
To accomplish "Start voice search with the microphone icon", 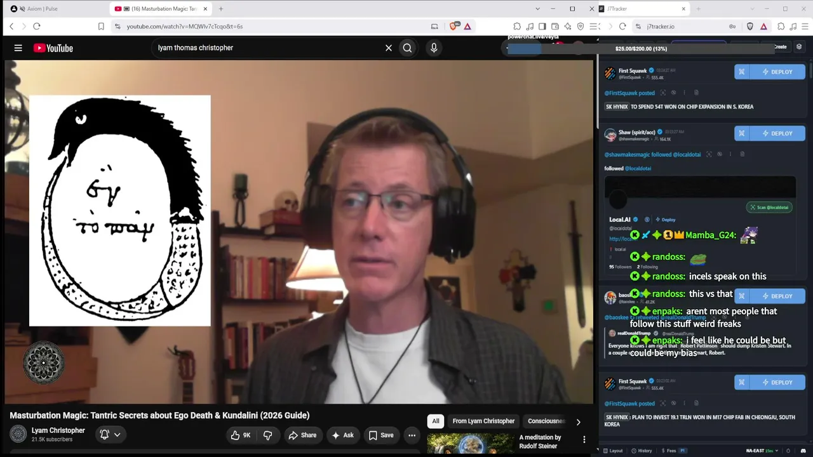I will point(434,48).
